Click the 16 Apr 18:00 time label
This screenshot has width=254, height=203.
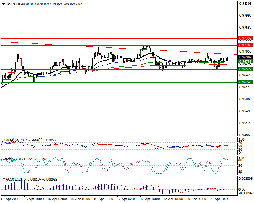tap(103, 199)
